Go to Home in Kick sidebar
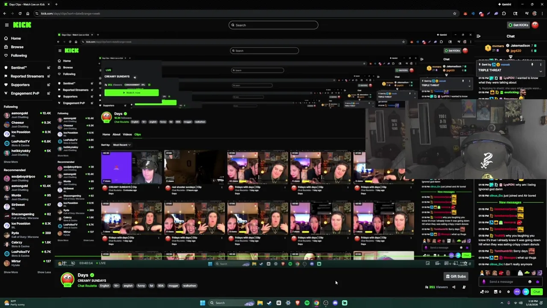The height and width of the screenshot is (308, 547). (16, 38)
